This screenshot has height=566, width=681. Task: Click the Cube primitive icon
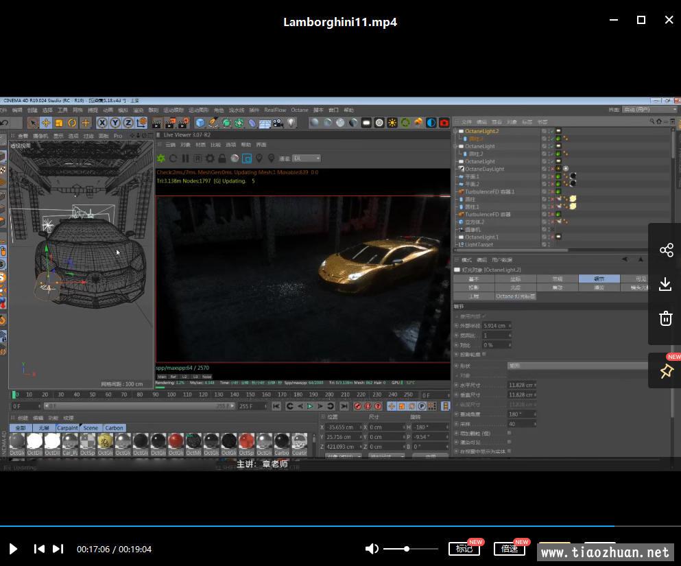[200, 123]
